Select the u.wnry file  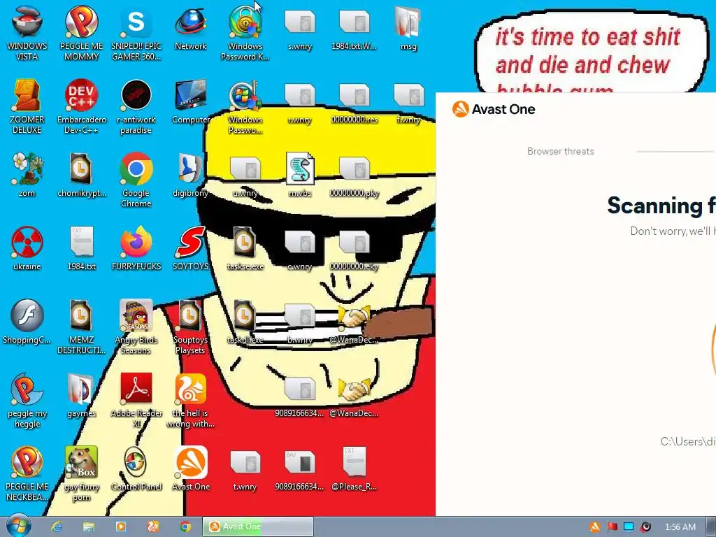(245, 176)
